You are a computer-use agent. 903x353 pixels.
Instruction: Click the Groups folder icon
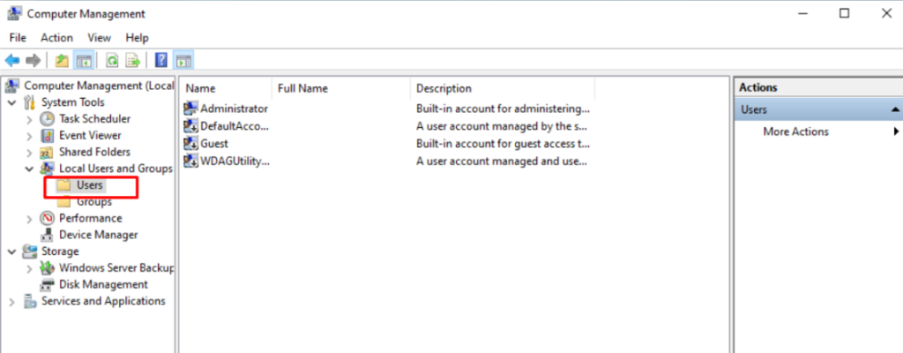point(63,202)
